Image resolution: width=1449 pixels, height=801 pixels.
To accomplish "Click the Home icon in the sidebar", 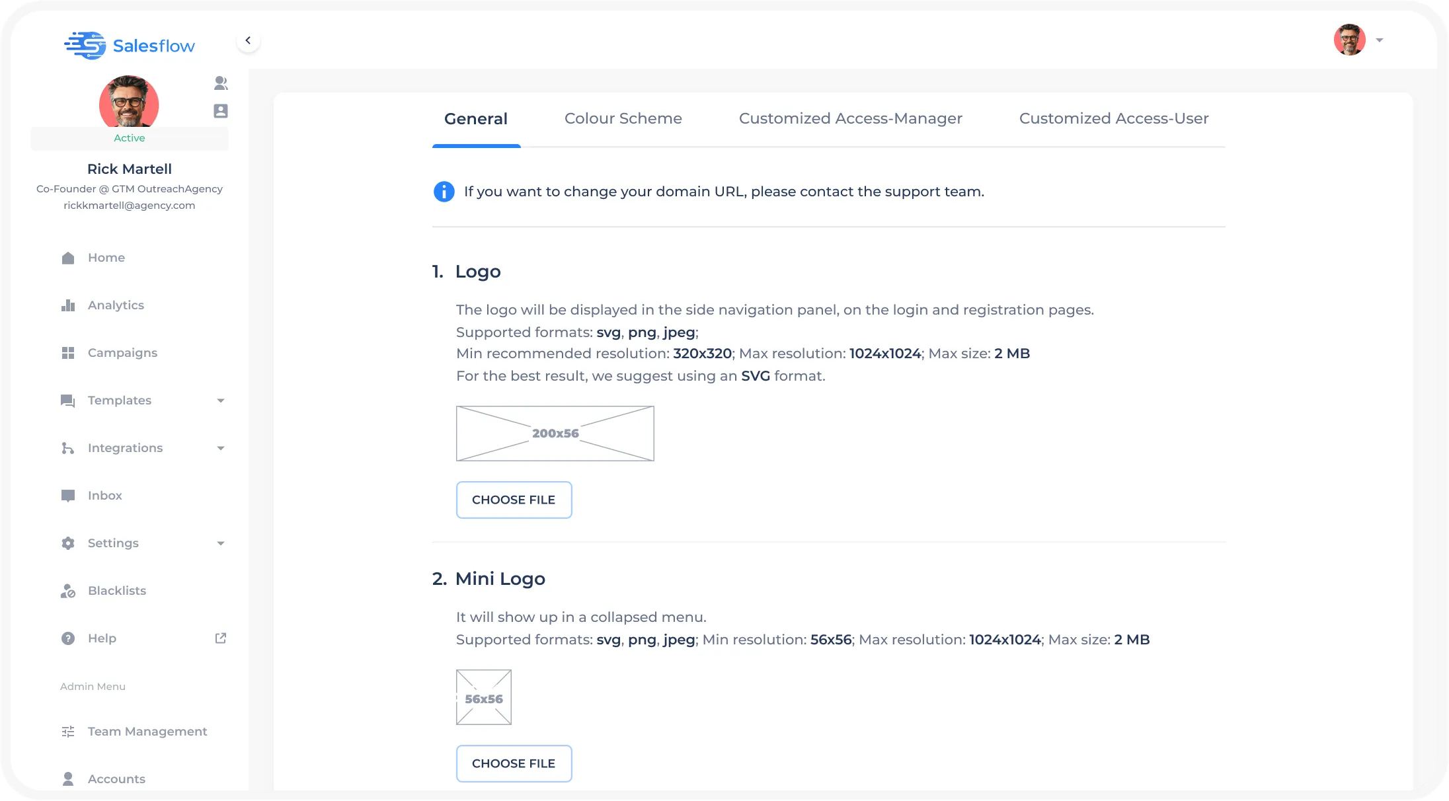I will click(x=68, y=258).
